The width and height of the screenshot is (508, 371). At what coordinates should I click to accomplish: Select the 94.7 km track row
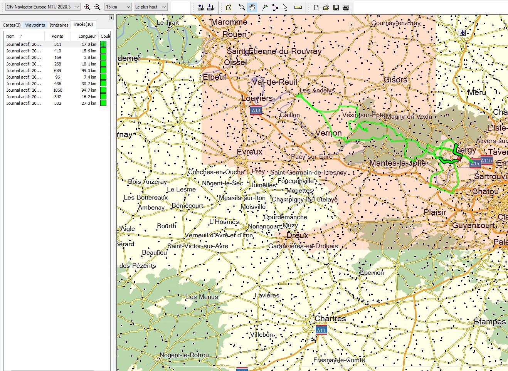tap(57, 90)
